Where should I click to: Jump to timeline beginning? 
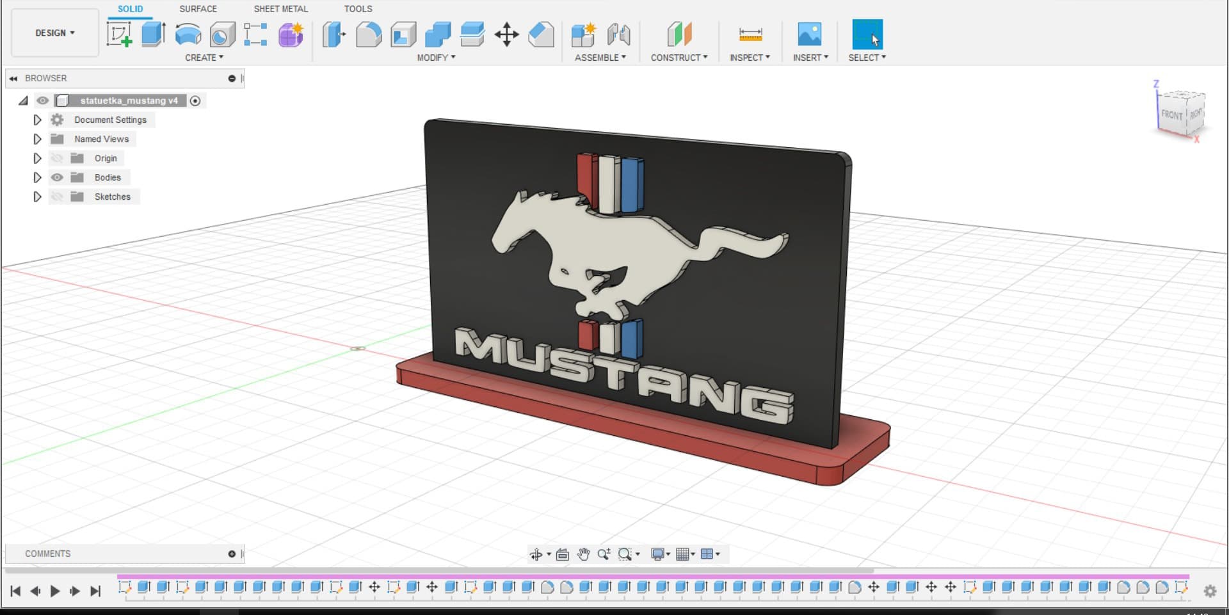coord(15,591)
